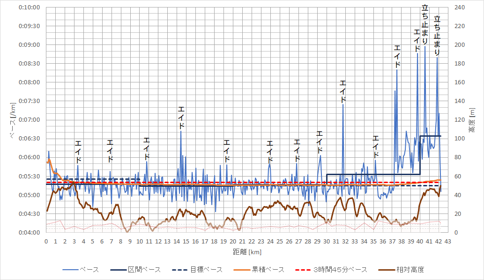Click the red 3時間45分ペース legend entry

tap(332, 270)
